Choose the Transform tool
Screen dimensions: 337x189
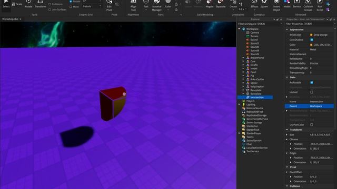(40, 4)
